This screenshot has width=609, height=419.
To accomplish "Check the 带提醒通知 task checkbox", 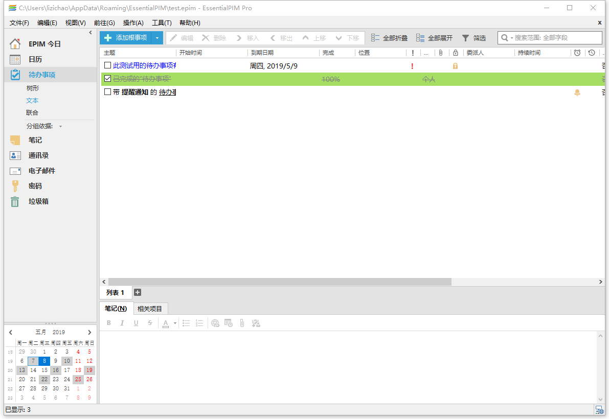I will pos(107,92).
